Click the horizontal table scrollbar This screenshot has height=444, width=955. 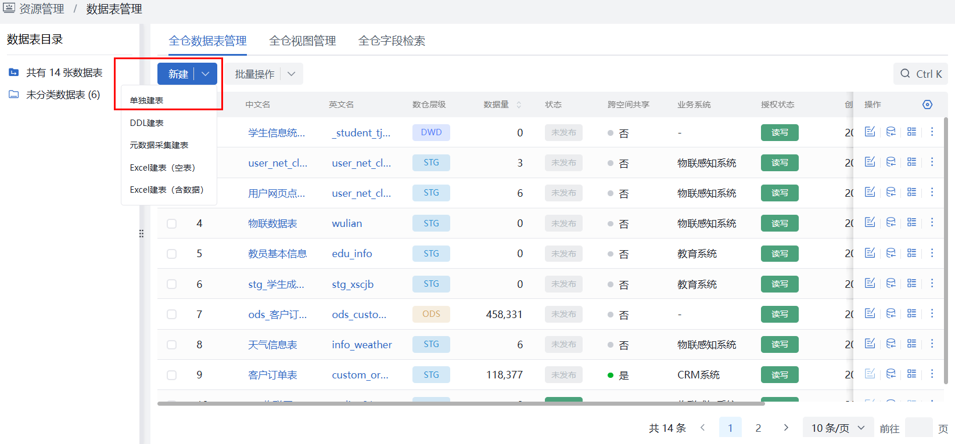point(461,403)
